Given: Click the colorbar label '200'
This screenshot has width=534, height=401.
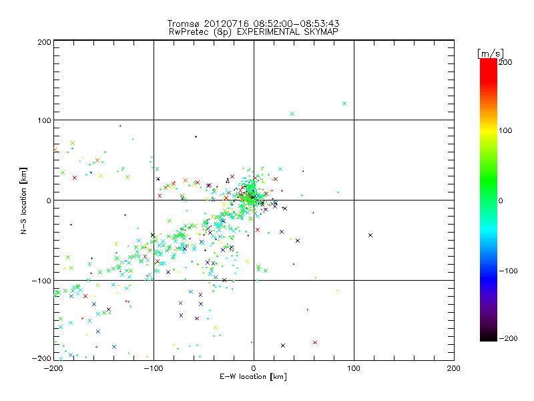Looking at the screenshot, I should [505, 62].
